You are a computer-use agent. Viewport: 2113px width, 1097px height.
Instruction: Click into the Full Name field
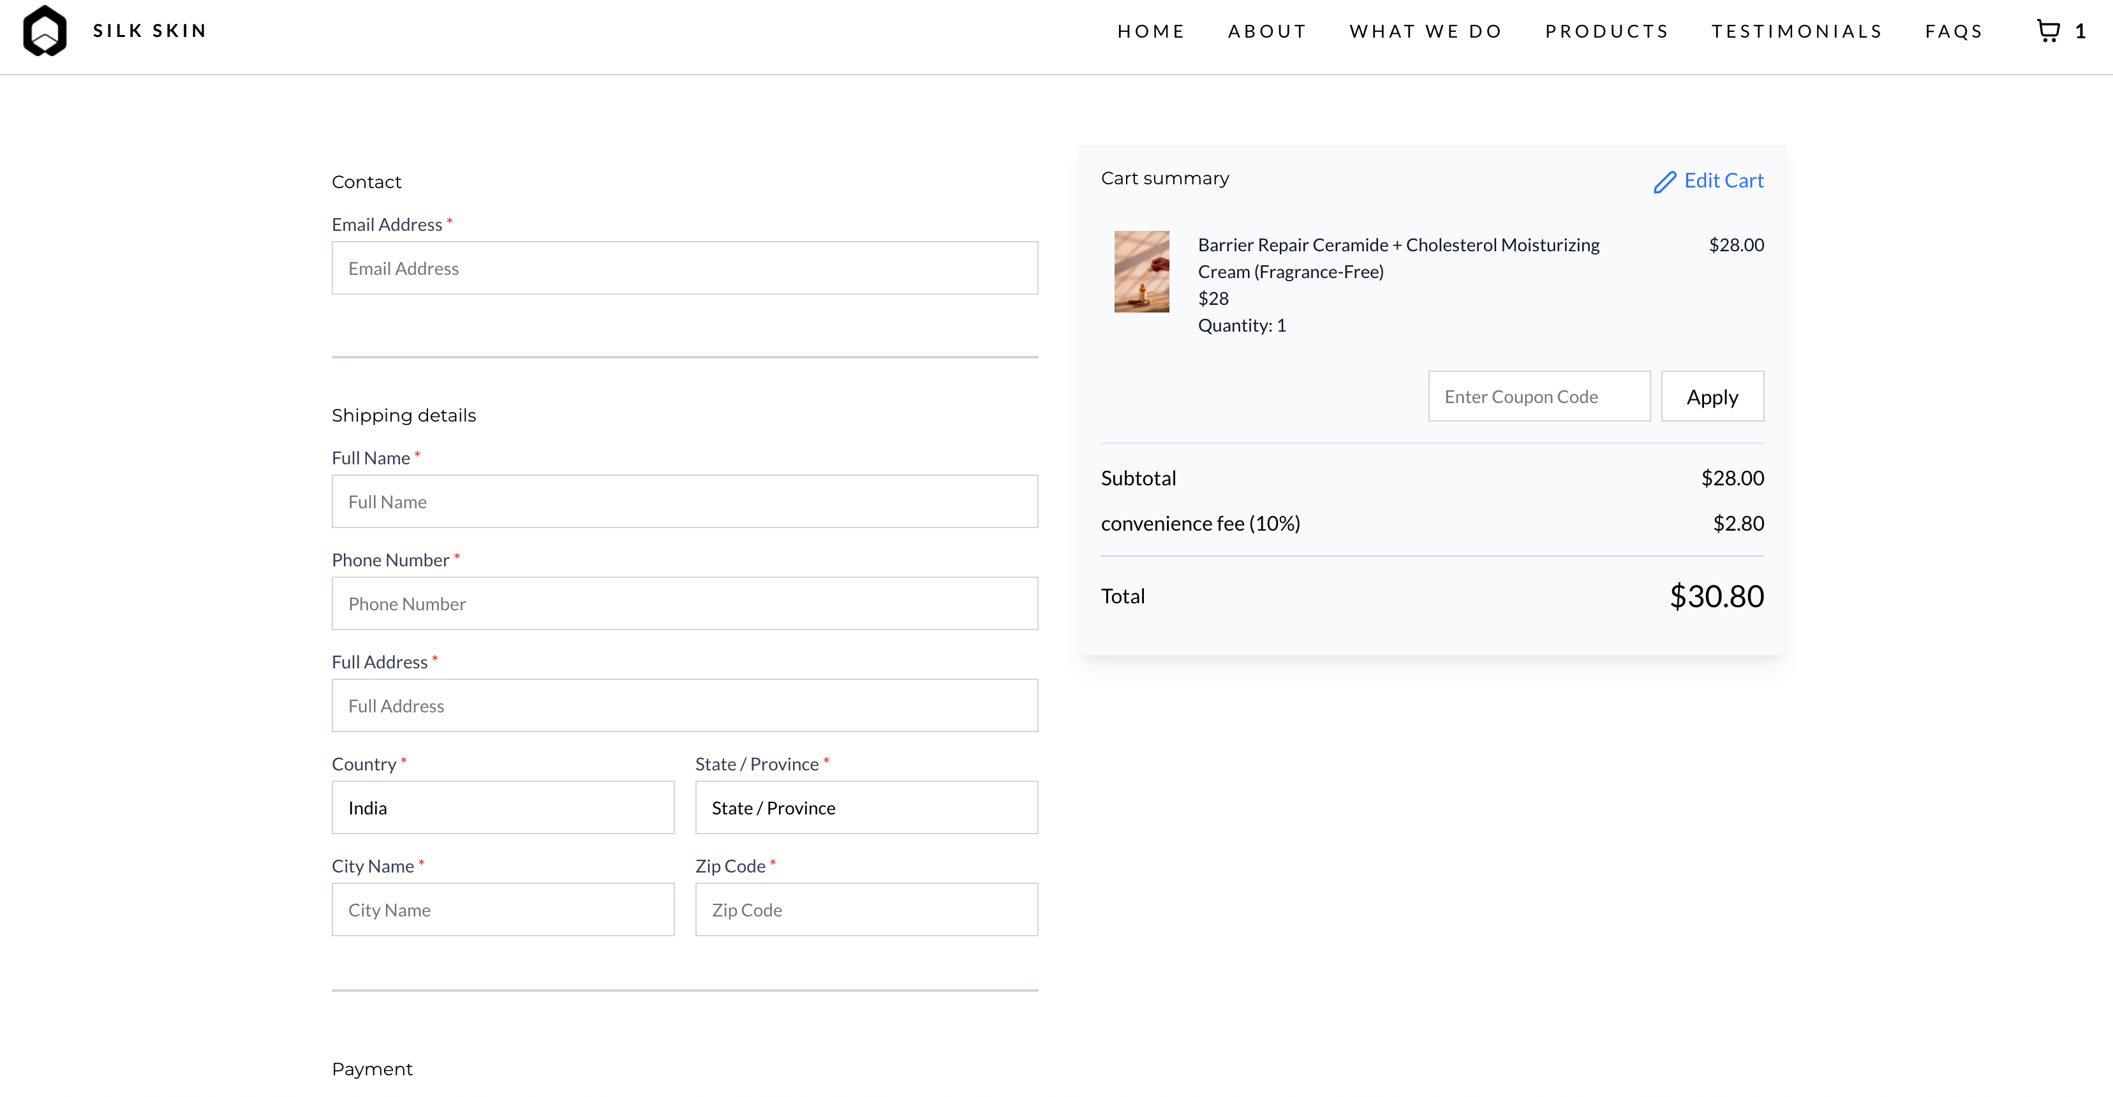pos(684,502)
